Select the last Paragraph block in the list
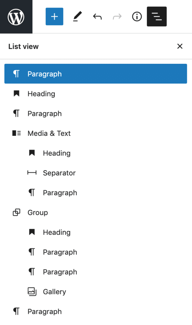Image resolution: width=192 pixels, height=325 pixels. click(44, 311)
